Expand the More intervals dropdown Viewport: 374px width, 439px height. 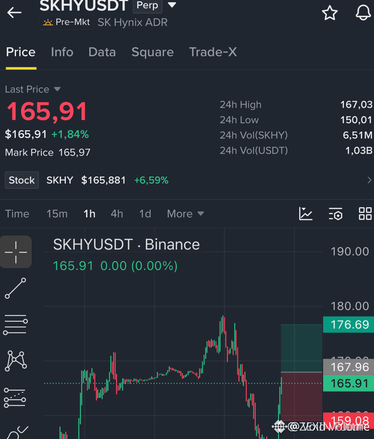[185, 214]
